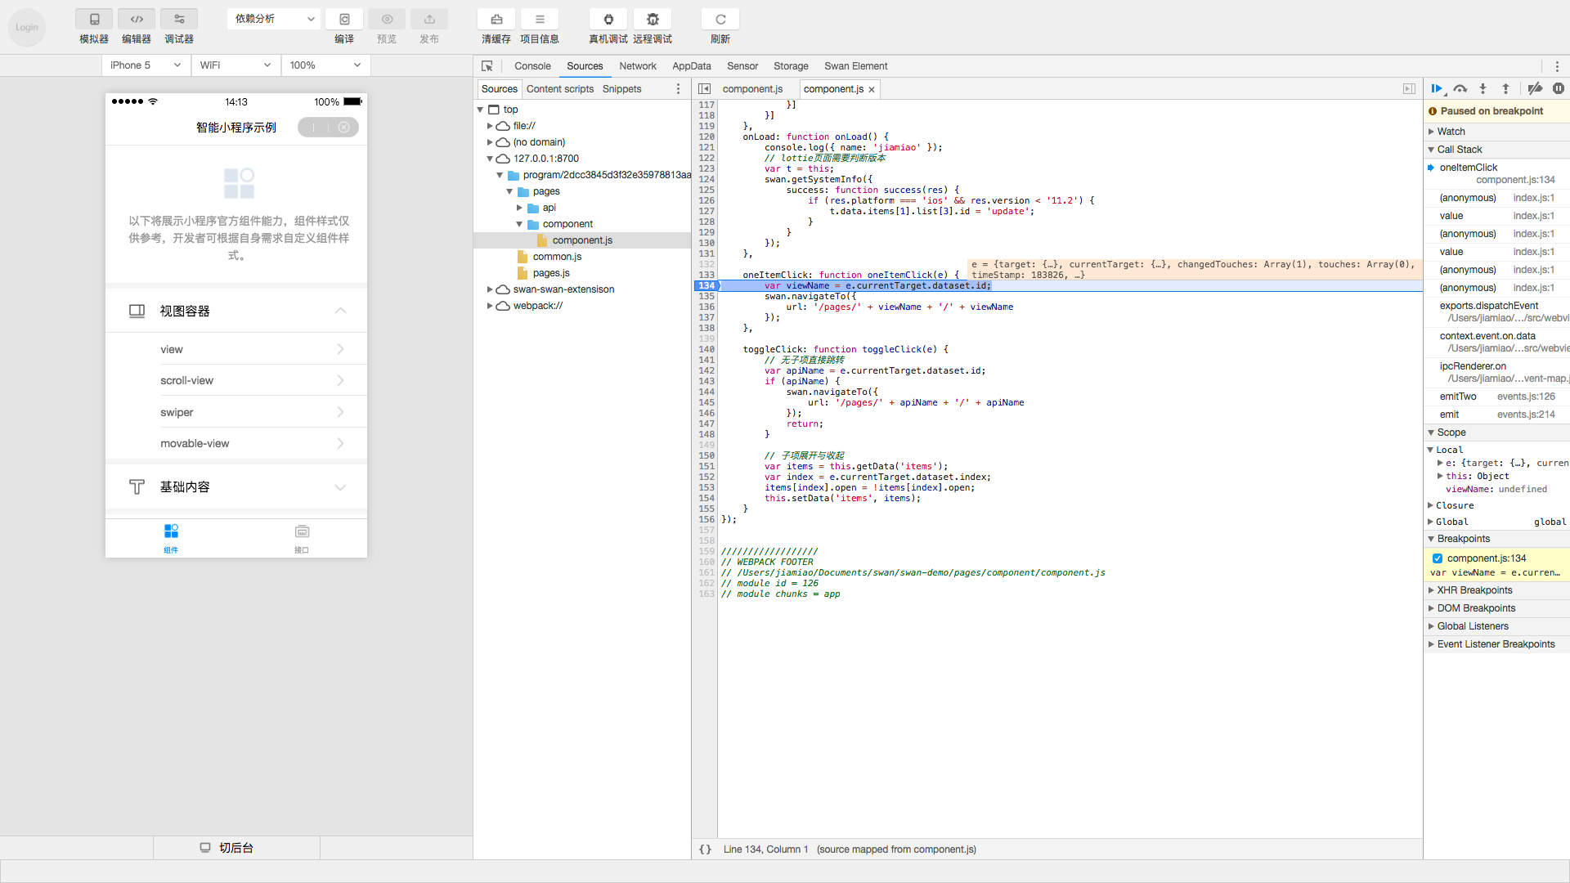The width and height of the screenshot is (1570, 883).
Task: Expand the Watch section
Action: pyautogui.click(x=1451, y=132)
